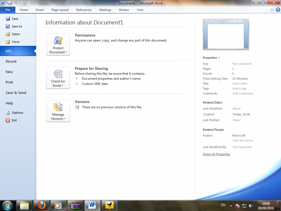
Task: Select Recent in the backstage menu
Action: (x=18, y=61)
